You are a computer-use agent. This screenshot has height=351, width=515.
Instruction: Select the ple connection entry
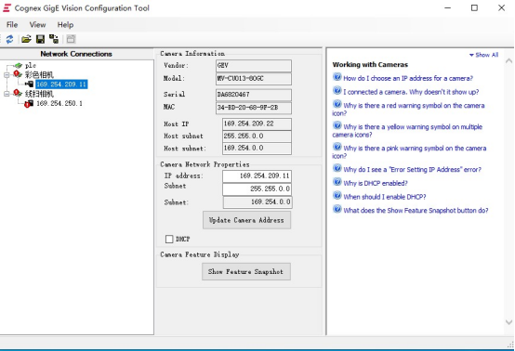point(31,66)
